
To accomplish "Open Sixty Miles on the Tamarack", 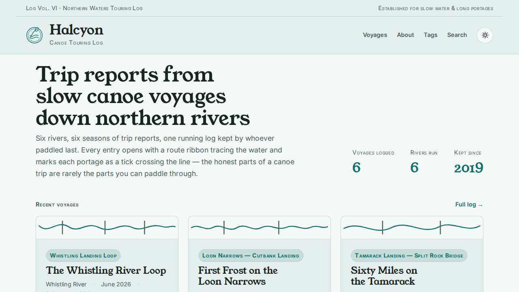I will [x=384, y=276].
